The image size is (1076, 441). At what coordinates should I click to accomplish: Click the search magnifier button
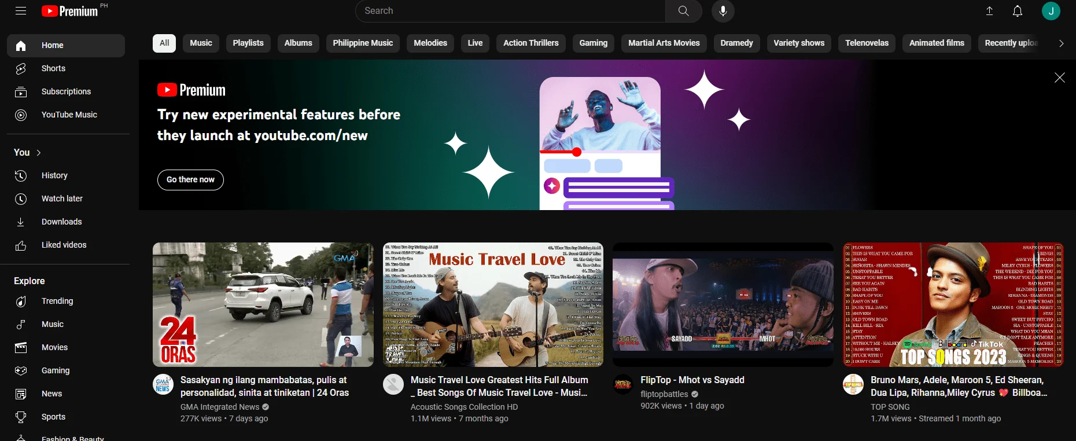point(683,11)
